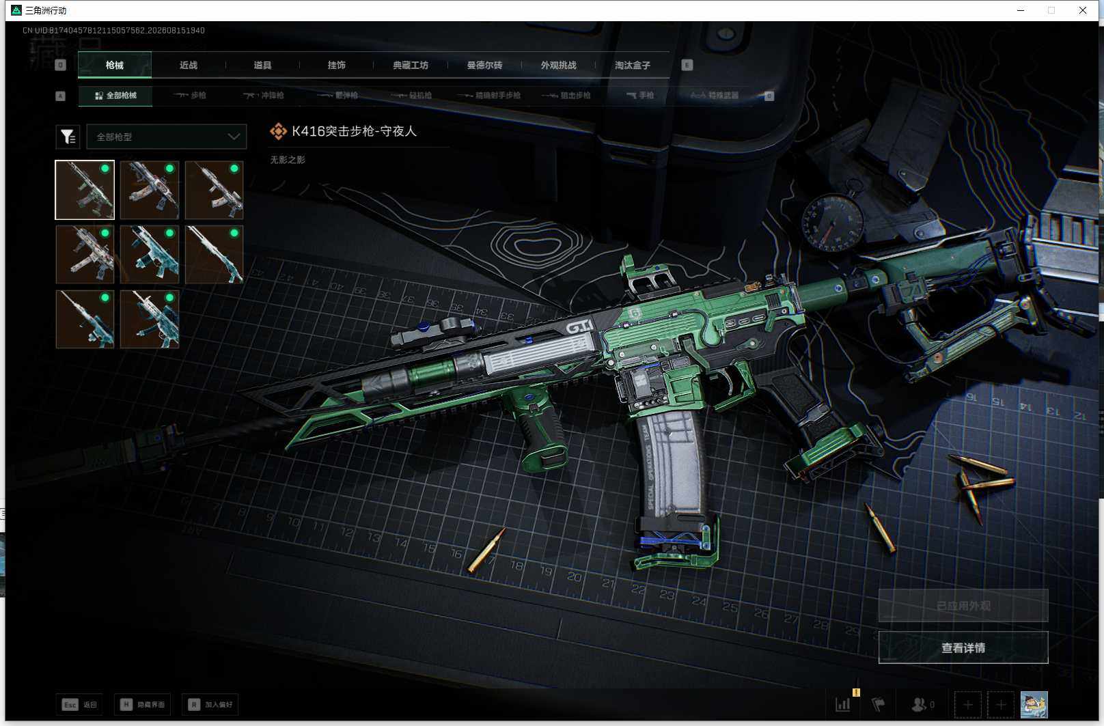Select the 全部枪械 category filter
The height and width of the screenshot is (726, 1104).
tap(115, 96)
